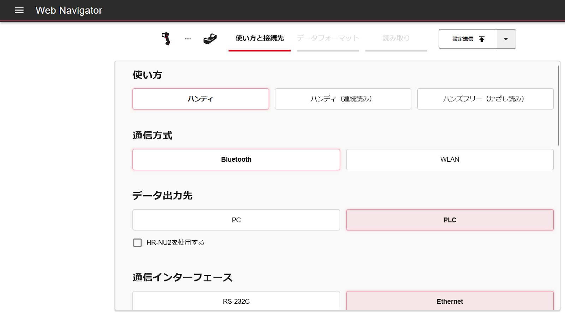This screenshot has width=565, height=315.
Task: Select ハンディ usage mode
Action: [x=201, y=99]
